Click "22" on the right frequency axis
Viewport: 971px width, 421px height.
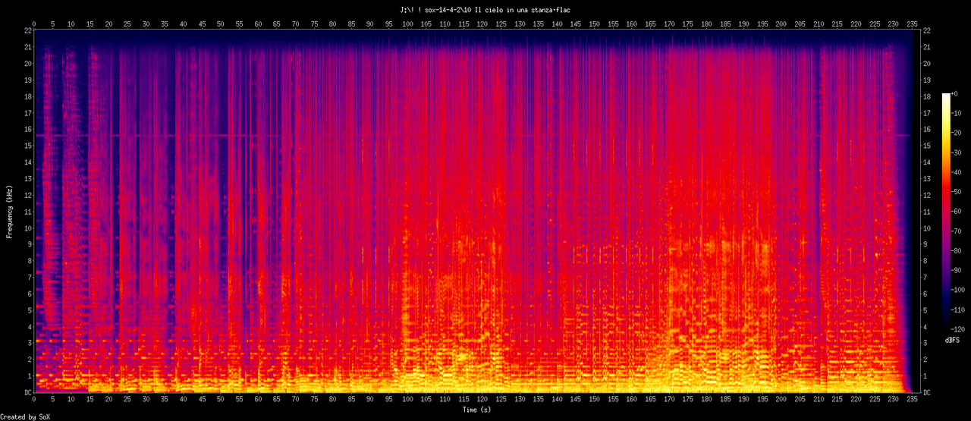928,30
